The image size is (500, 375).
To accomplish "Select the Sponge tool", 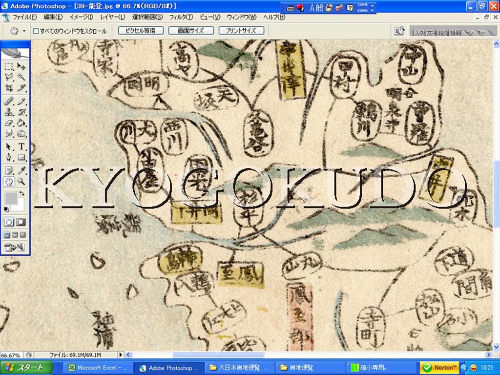I will click(x=21, y=133).
